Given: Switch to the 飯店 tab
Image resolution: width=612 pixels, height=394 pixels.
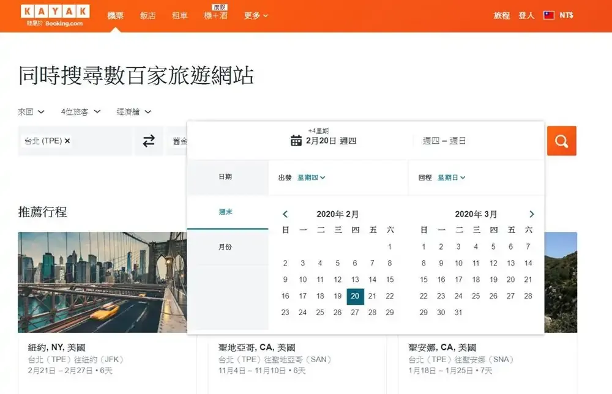Looking at the screenshot, I should tap(147, 15).
